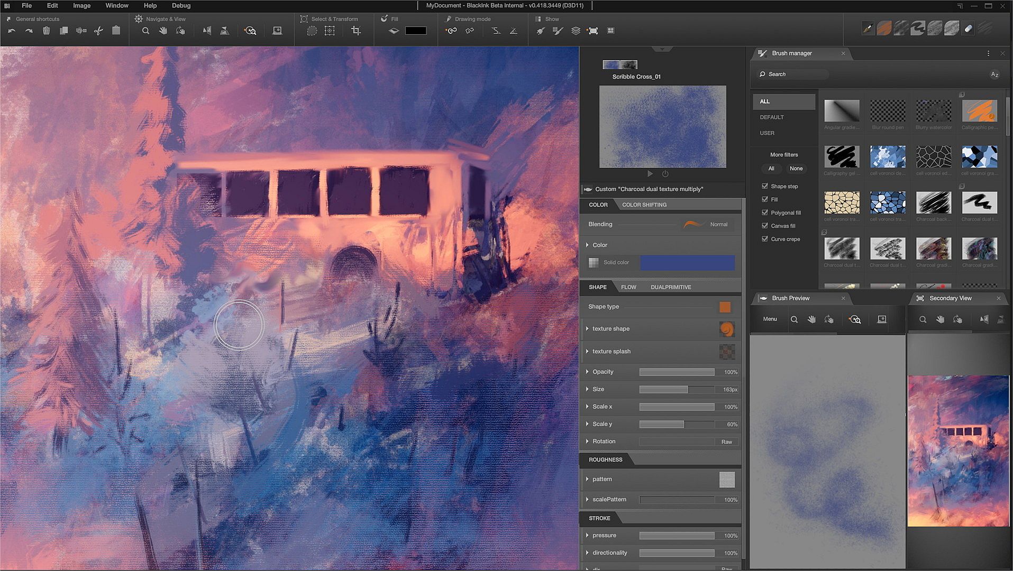Click the A-Z sort icon in Brush manager
Image resolution: width=1013 pixels, height=571 pixels.
click(x=994, y=75)
